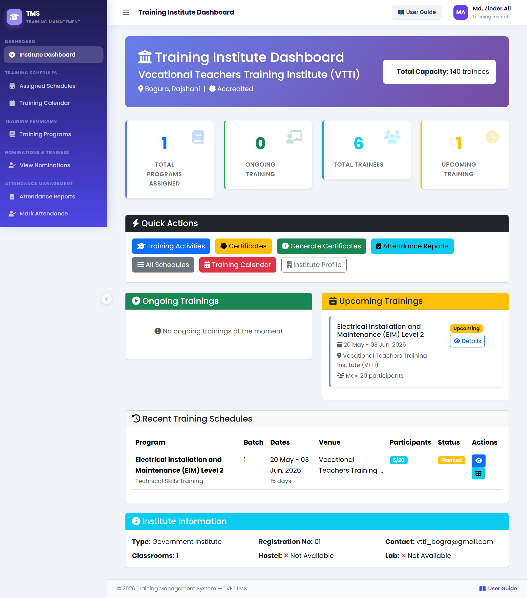The width and height of the screenshot is (527, 598).
Task: Click the Lab Not Available X icon
Action: coord(403,555)
